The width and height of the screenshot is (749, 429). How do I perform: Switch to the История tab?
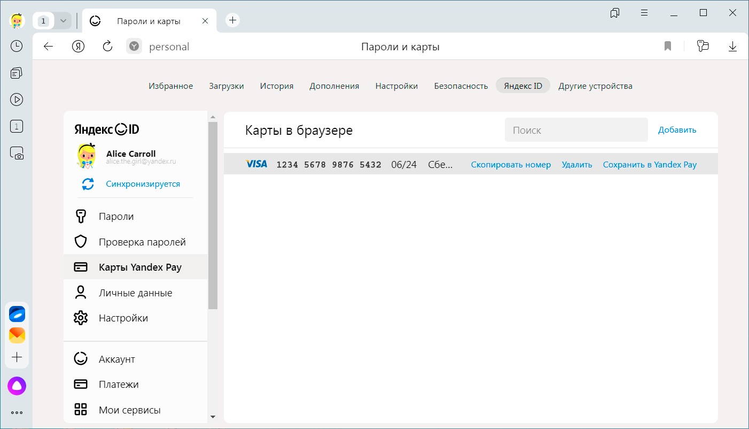point(277,86)
